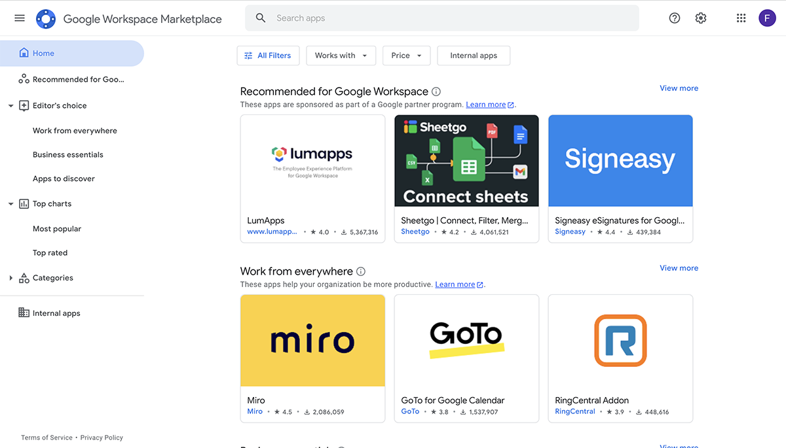Click the All Filters sliders icon
Screen dimensions: 786x448
coord(248,56)
